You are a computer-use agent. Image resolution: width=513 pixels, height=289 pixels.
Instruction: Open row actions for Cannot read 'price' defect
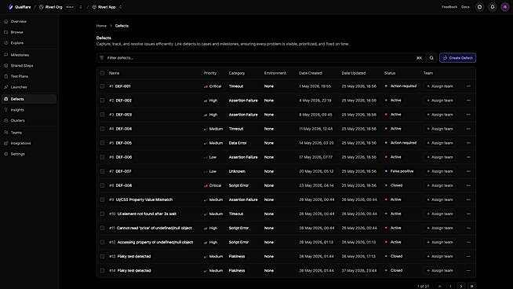(468, 228)
